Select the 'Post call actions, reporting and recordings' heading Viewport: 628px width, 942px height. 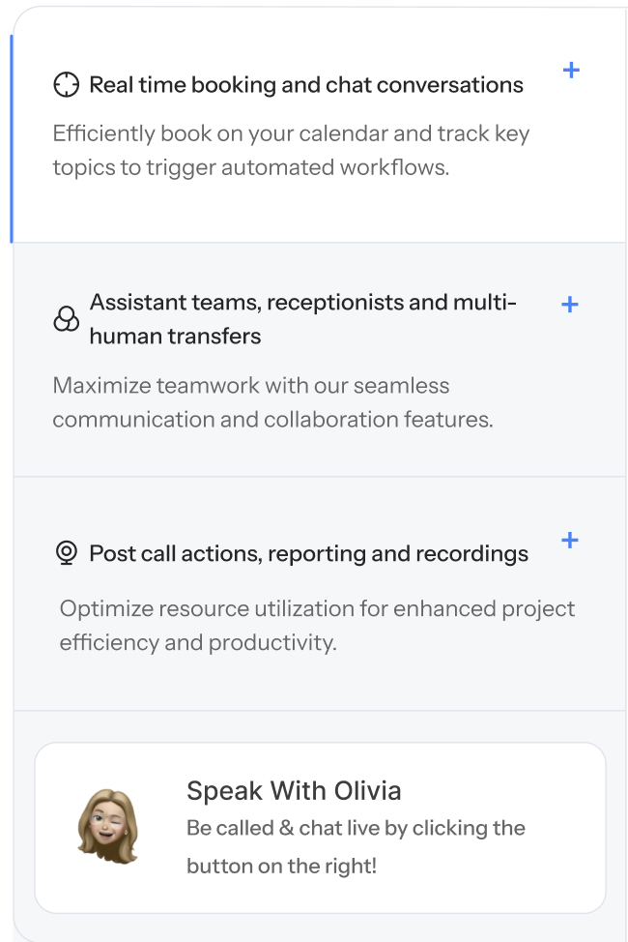point(308,554)
